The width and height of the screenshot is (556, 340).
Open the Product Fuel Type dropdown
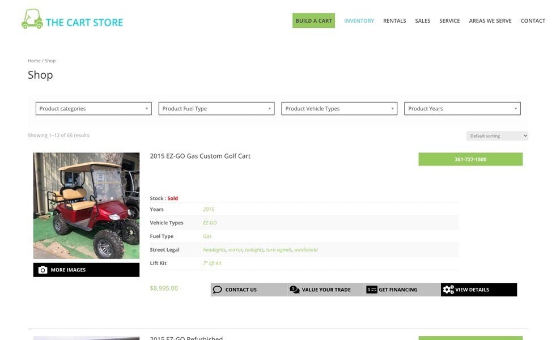click(x=217, y=108)
